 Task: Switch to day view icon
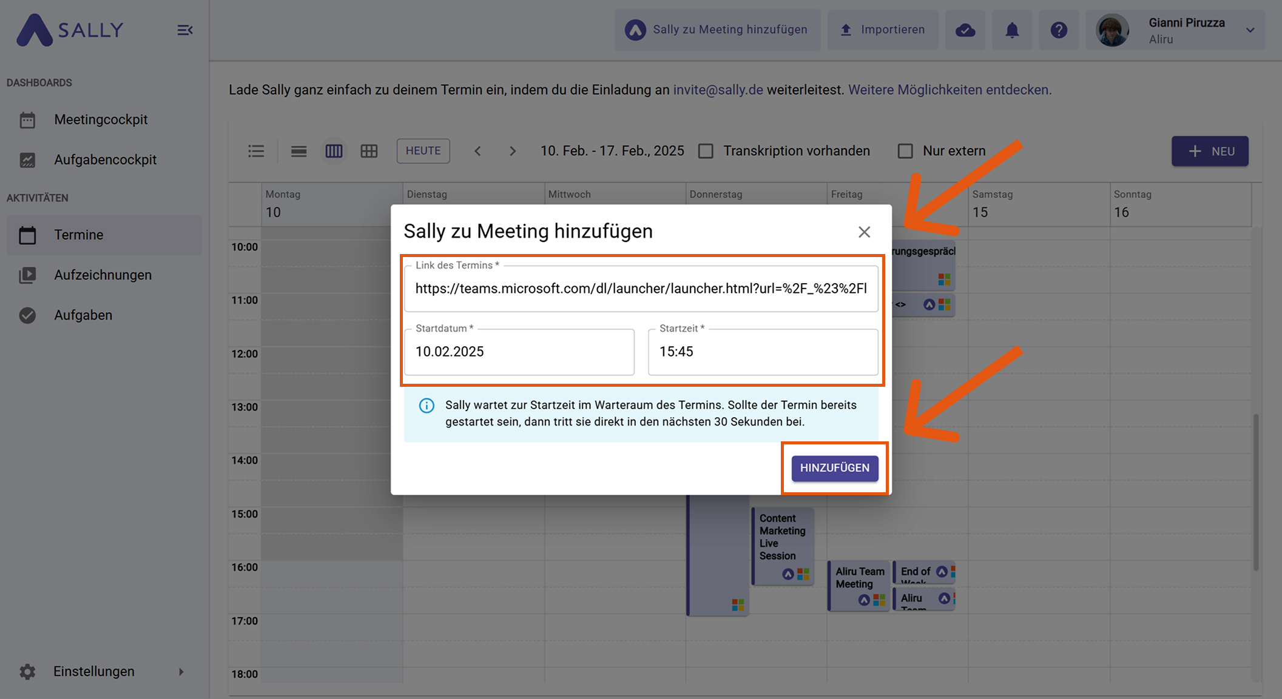(x=299, y=151)
